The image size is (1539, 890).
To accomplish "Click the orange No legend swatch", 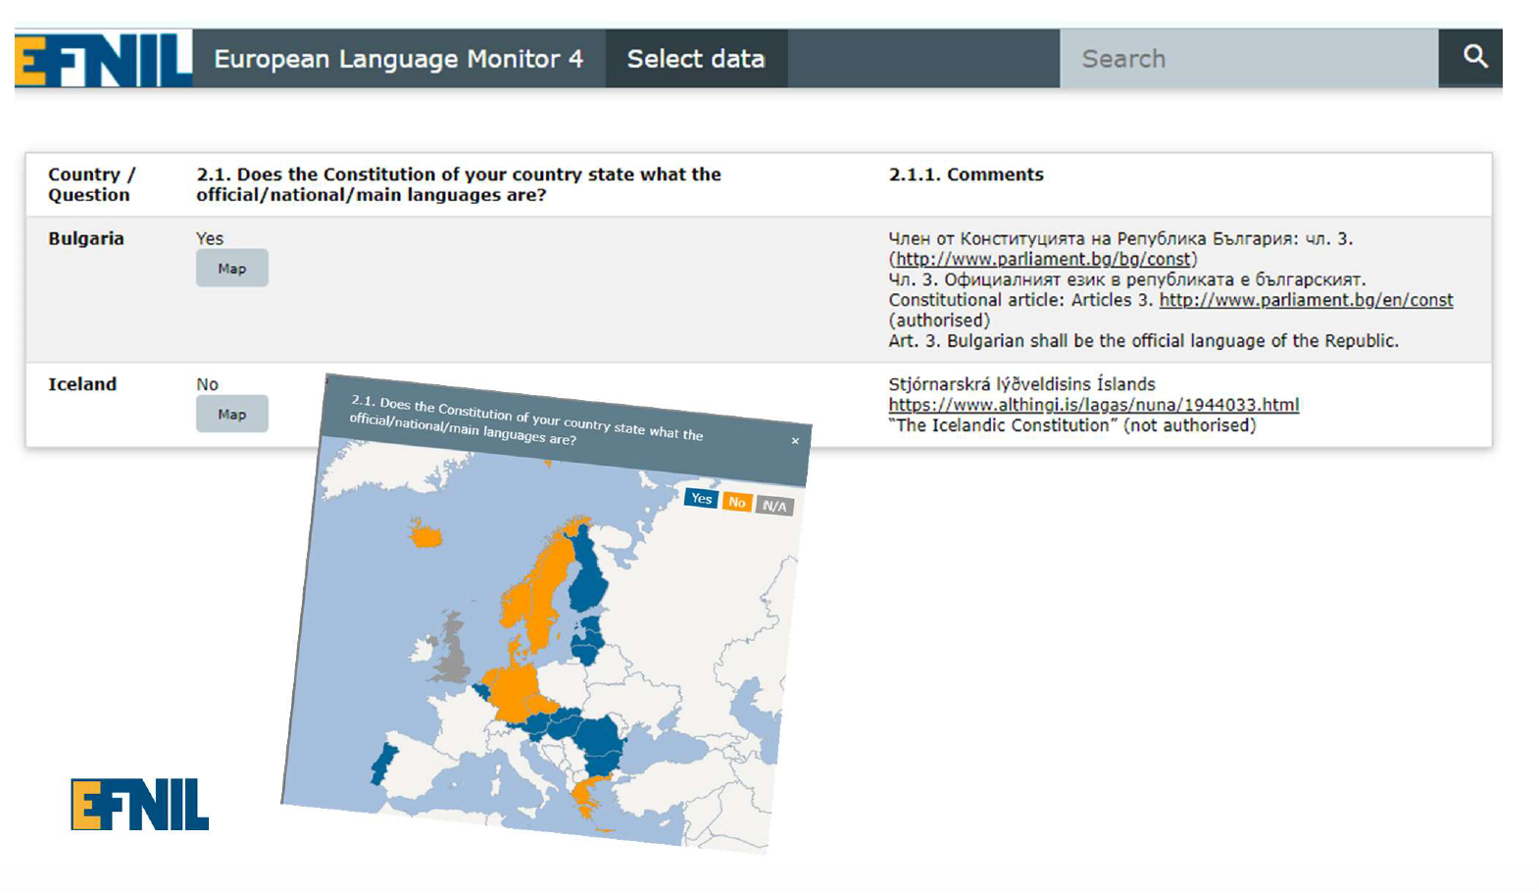I will [x=737, y=502].
